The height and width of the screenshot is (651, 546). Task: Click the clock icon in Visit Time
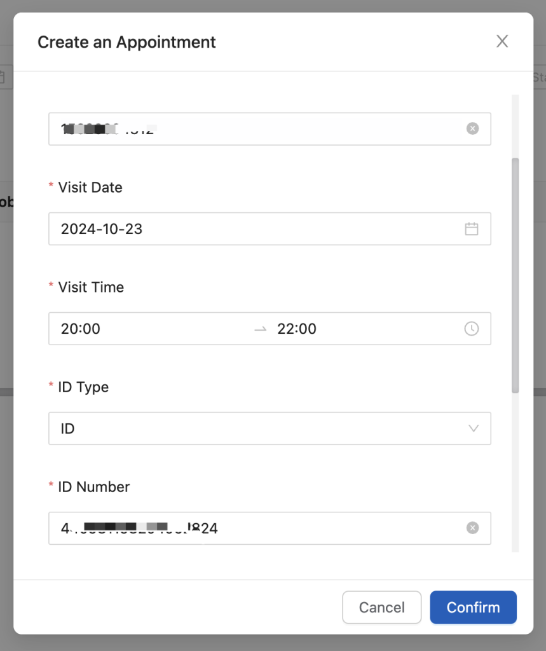coord(471,329)
